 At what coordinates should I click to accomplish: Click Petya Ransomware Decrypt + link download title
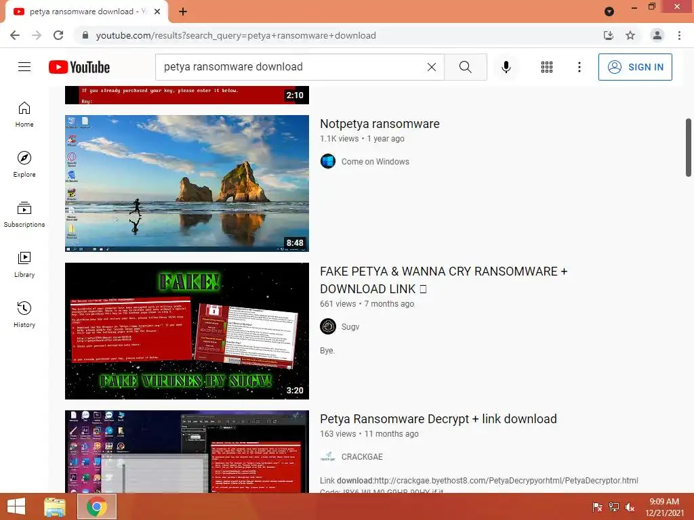click(x=438, y=418)
